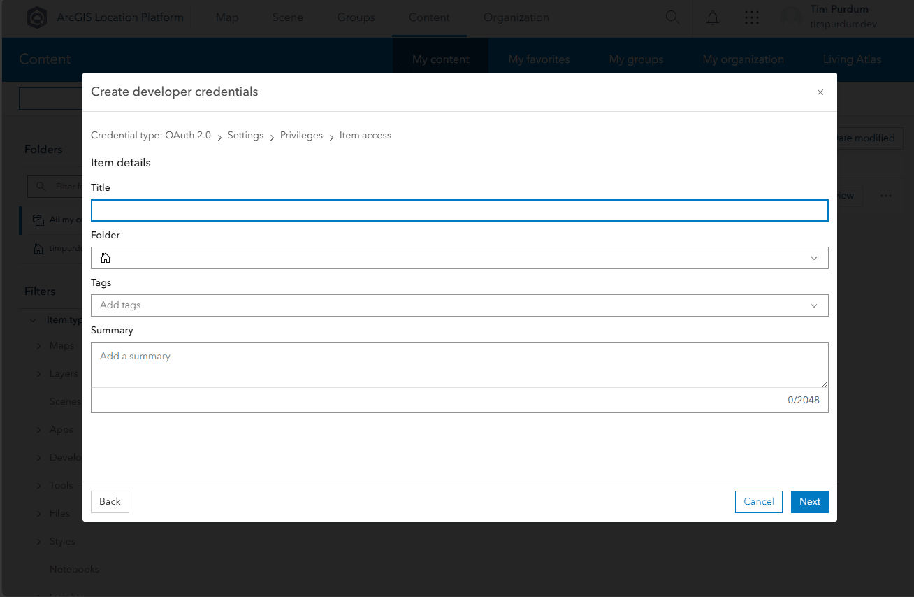Expand the Files filter category
The width and height of the screenshot is (914, 597).
(x=39, y=513)
